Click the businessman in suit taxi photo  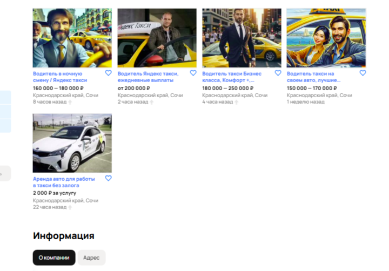click(x=242, y=38)
